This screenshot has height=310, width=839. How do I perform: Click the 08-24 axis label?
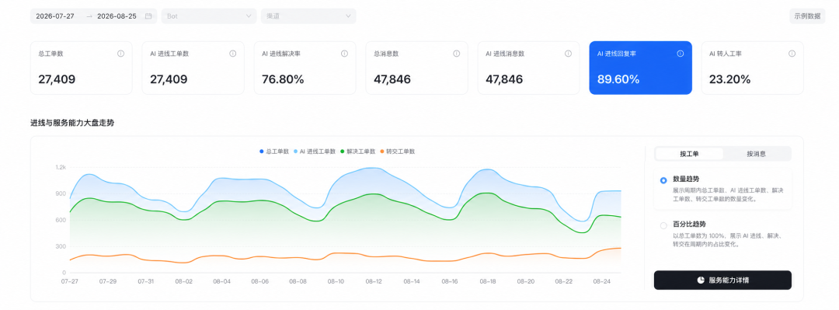coord(602,281)
